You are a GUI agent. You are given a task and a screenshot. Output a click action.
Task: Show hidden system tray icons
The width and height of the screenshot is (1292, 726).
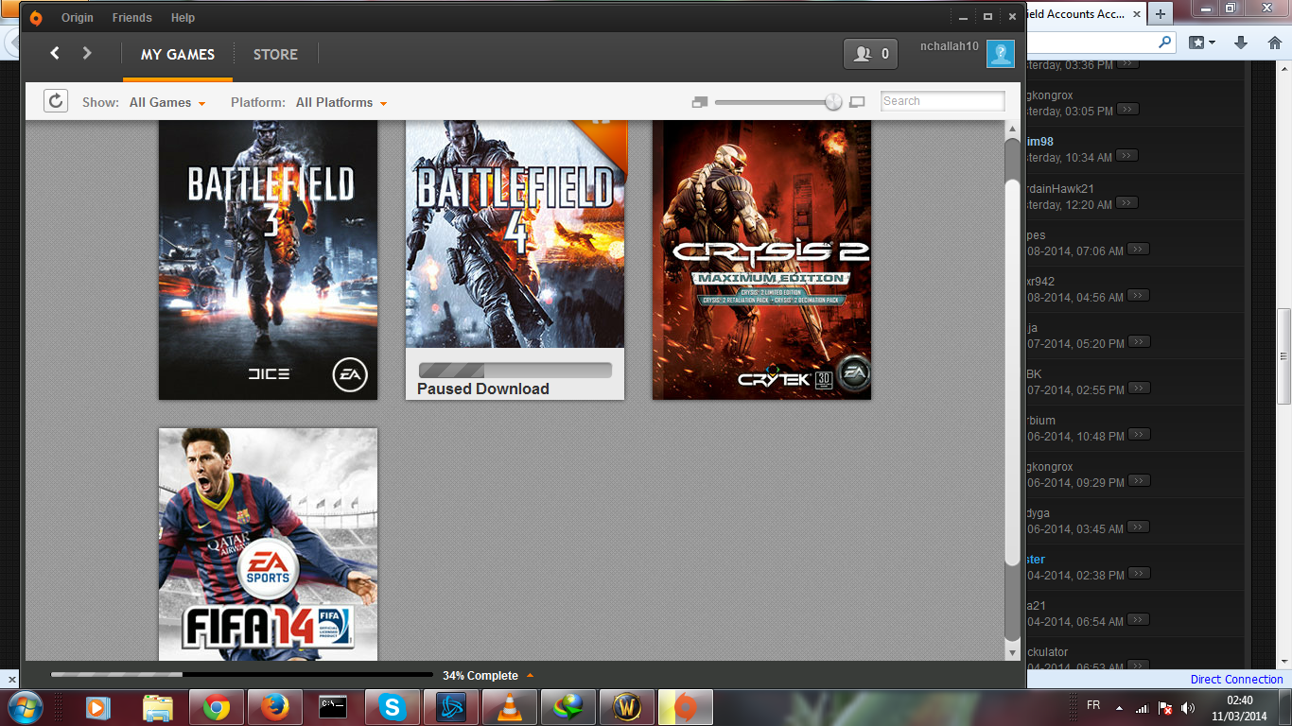1119,707
